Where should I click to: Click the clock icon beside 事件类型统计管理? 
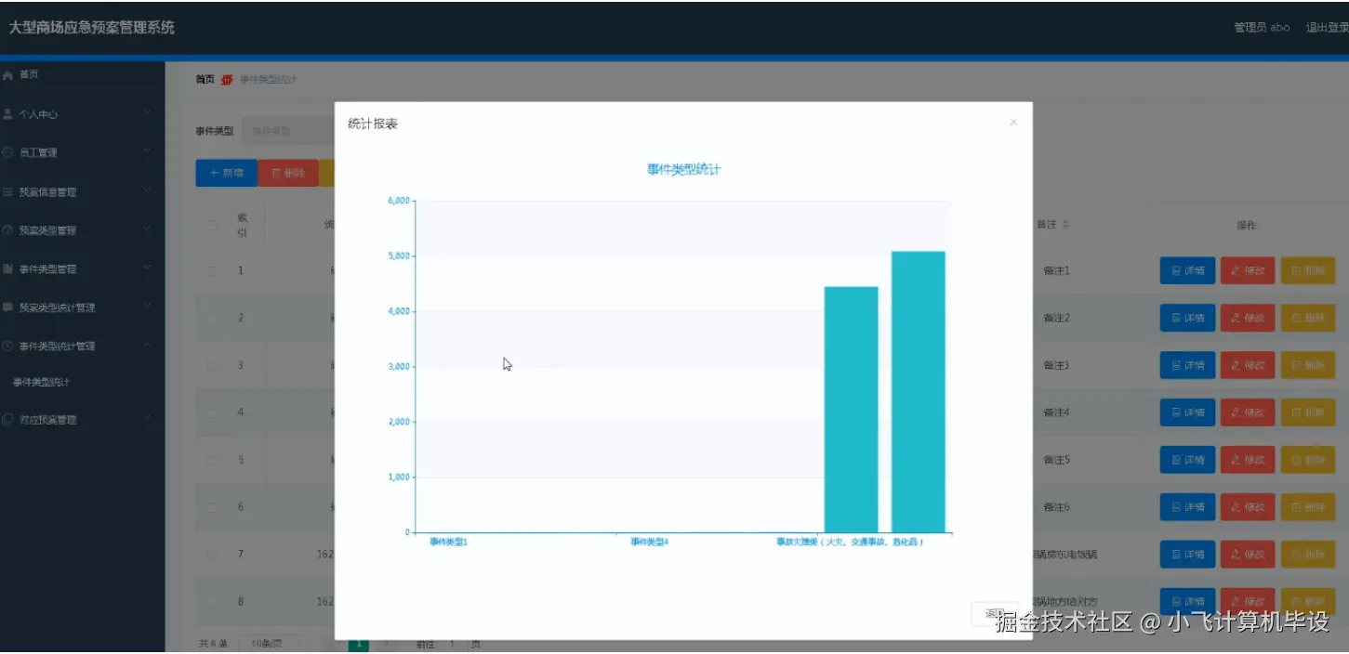pos(8,346)
